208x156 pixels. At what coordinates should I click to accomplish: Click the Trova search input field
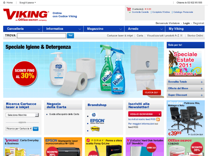[x=41, y=35]
